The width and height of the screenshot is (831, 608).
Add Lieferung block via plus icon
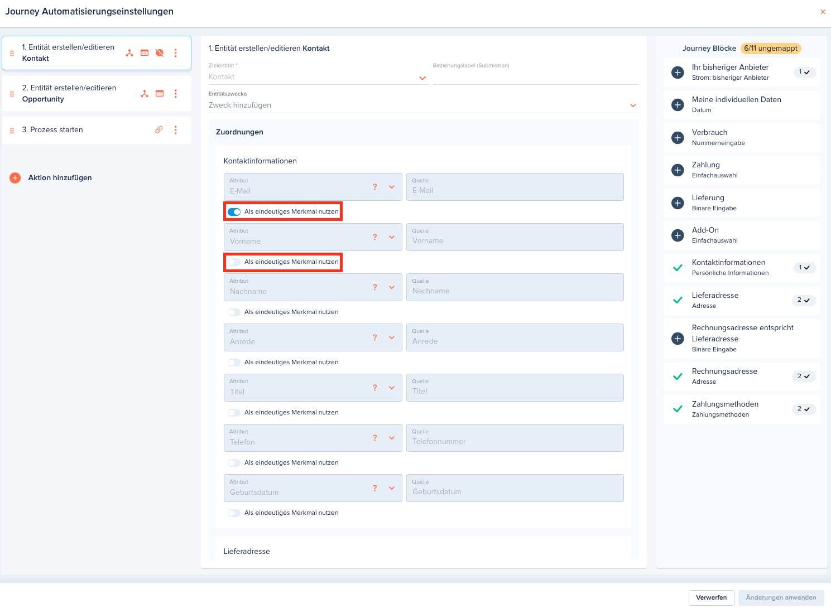point(678,203)
